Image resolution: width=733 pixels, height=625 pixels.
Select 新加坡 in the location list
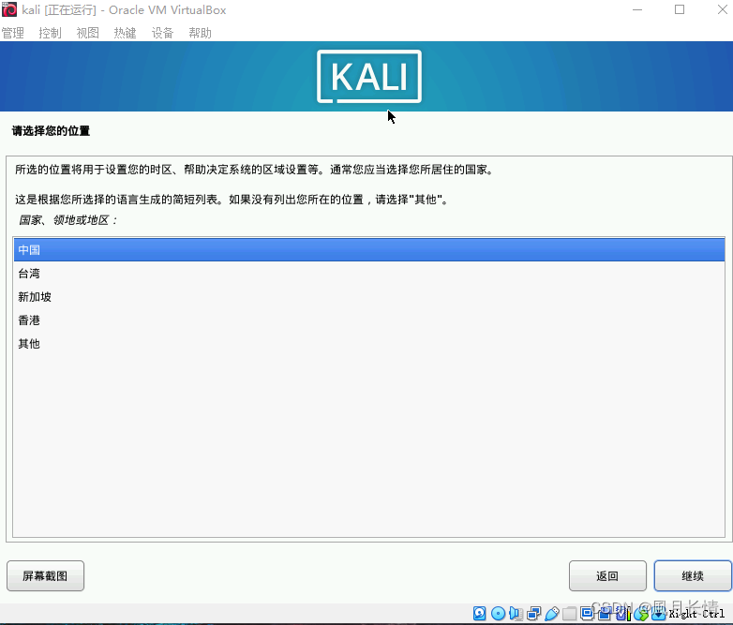click(369, 297)
